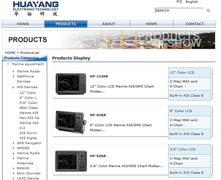Expand the Marine Radar arrow

[14, 71]
